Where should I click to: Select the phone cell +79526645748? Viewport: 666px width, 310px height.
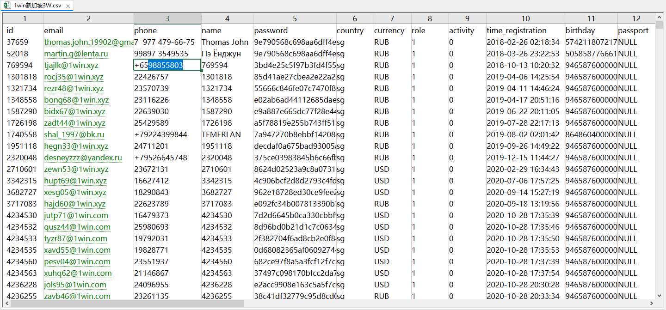point(167,158)
